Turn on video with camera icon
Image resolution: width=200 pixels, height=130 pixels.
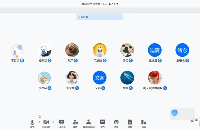(46, 123)
